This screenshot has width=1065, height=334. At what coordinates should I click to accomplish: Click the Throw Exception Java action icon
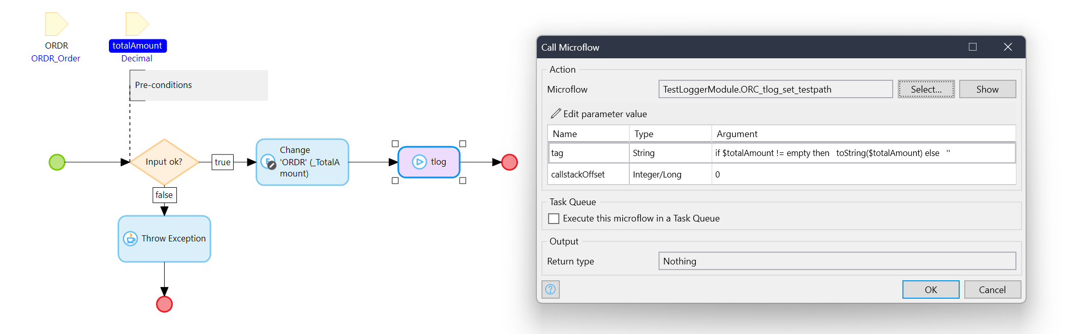point(130,238)
